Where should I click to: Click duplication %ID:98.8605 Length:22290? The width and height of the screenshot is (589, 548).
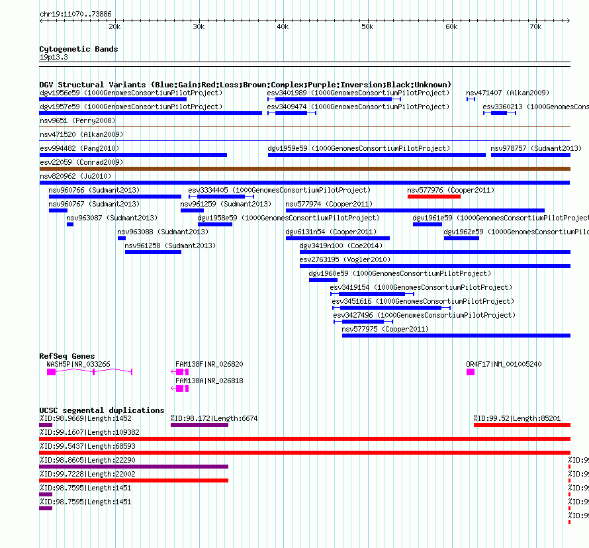(134, 467)
